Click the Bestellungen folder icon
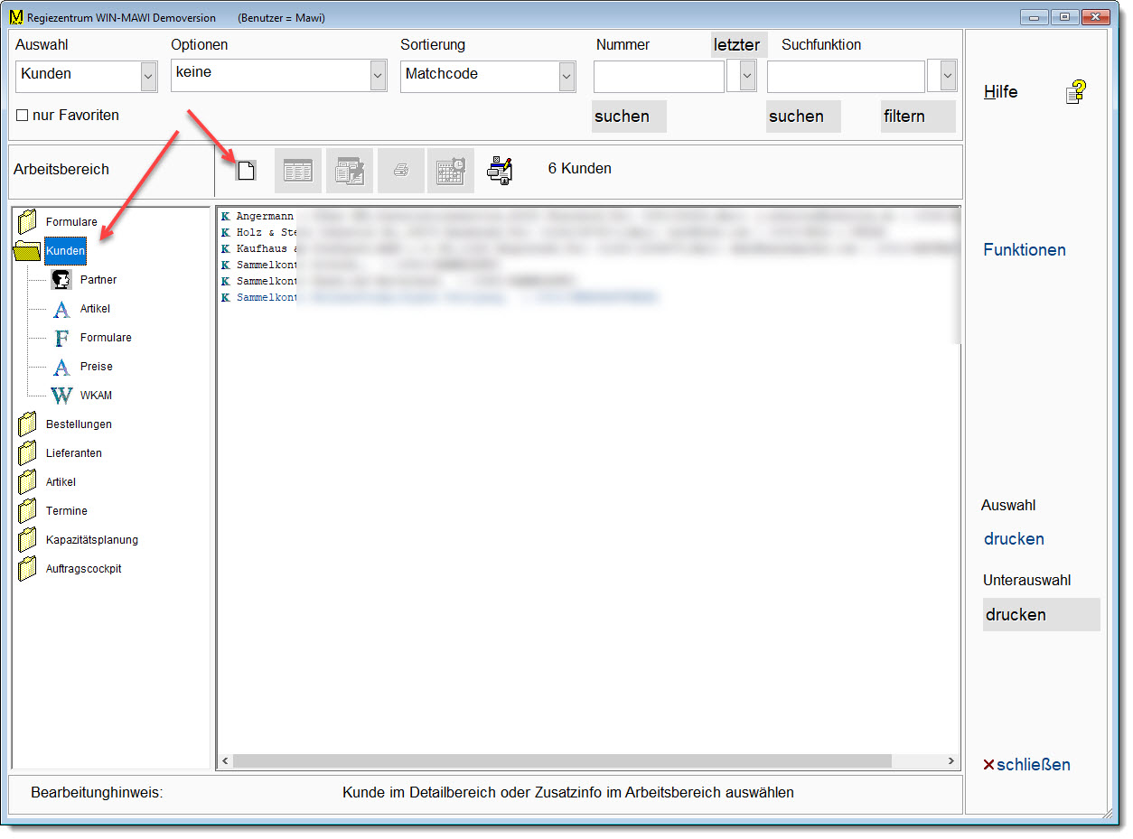Viewport: 1133px width, 839px height. [28, 424]
